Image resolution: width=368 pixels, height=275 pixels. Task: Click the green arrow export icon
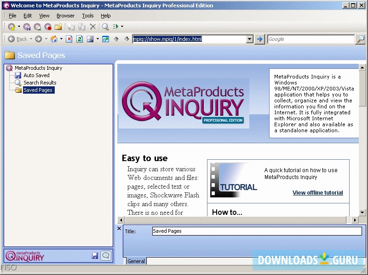coord(116,27)
